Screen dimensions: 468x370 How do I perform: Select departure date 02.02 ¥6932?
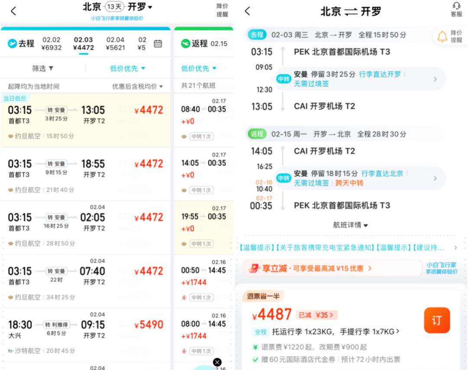point(51,44)
